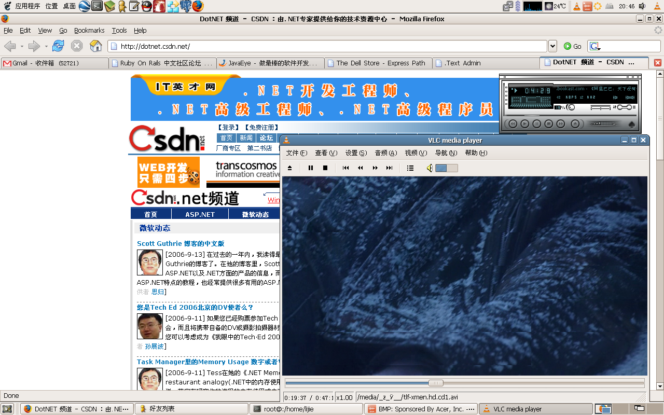Screen dimensions: 664x415
Task: Switch to the JavaEye tab
Action: click(x=270, y=63)
